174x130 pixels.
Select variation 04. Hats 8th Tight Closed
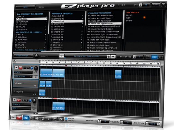[x=104, y=24]
